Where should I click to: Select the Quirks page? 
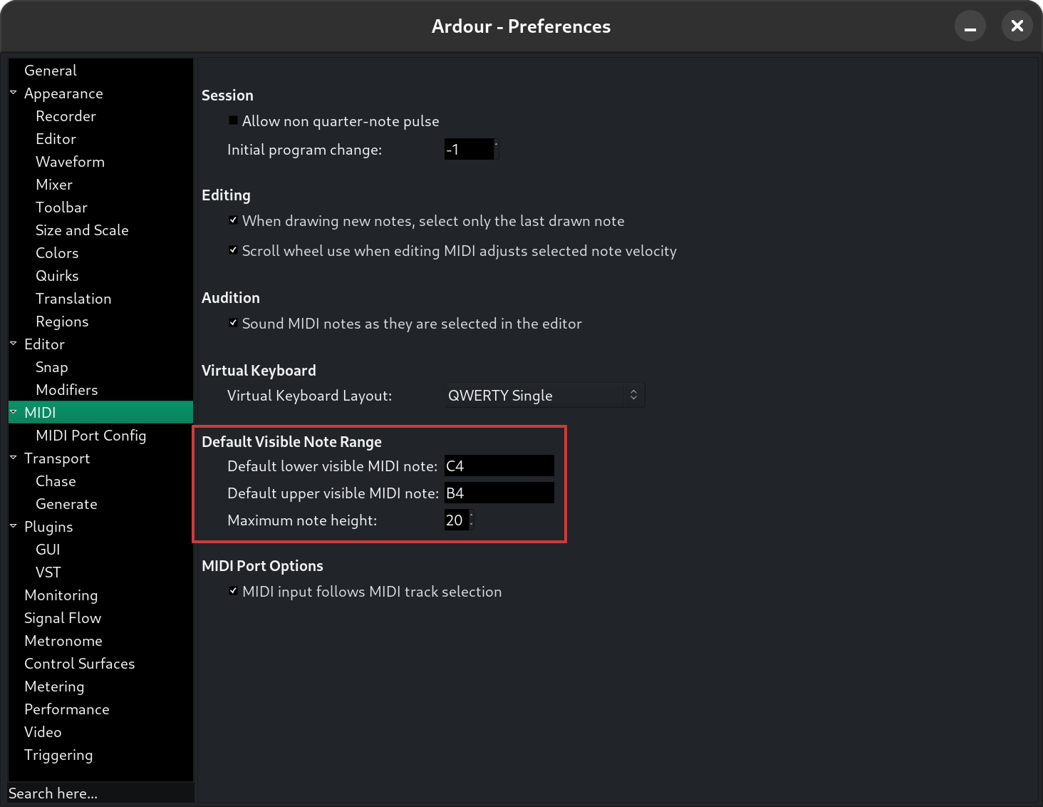coord(57,275)
